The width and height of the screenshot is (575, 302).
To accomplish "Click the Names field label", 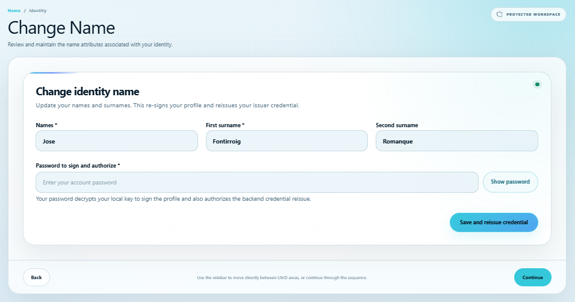I will coord(46,125).
